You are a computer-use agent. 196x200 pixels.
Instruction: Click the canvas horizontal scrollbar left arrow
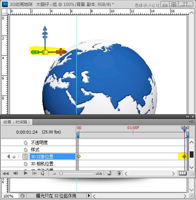click(94, 196)
